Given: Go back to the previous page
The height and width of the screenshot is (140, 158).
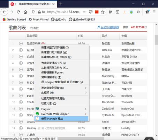Looking at the screenshot, I should [x=4, y=12].
